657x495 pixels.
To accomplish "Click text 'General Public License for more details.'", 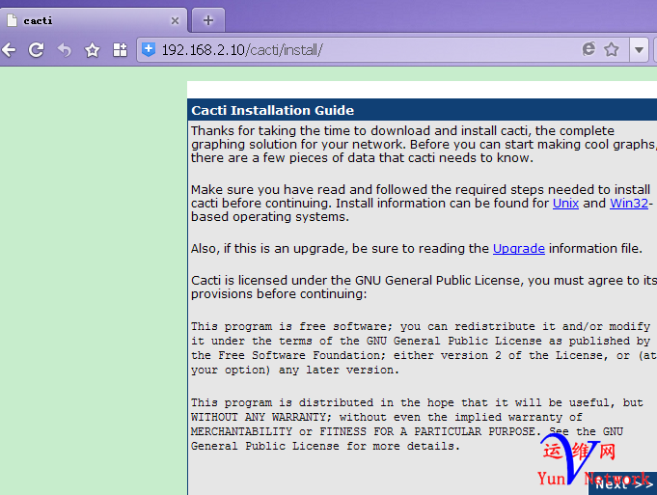I will [325, 446].
